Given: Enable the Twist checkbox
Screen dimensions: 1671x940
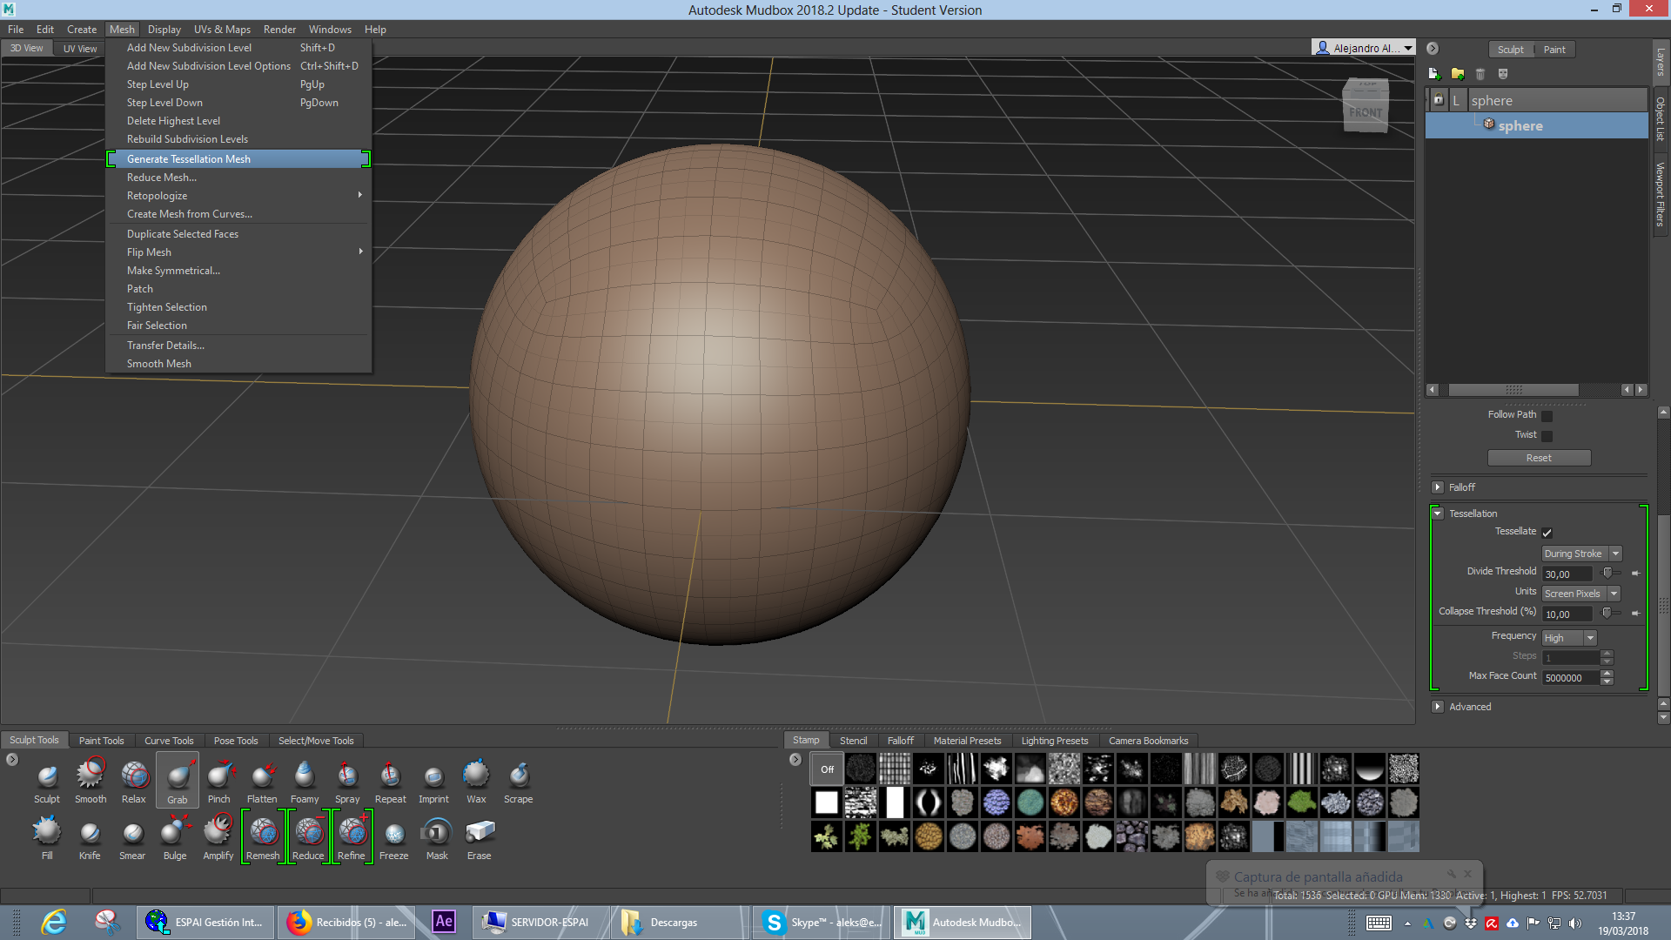Looking at the screenshot, I should click(1547, 436).
